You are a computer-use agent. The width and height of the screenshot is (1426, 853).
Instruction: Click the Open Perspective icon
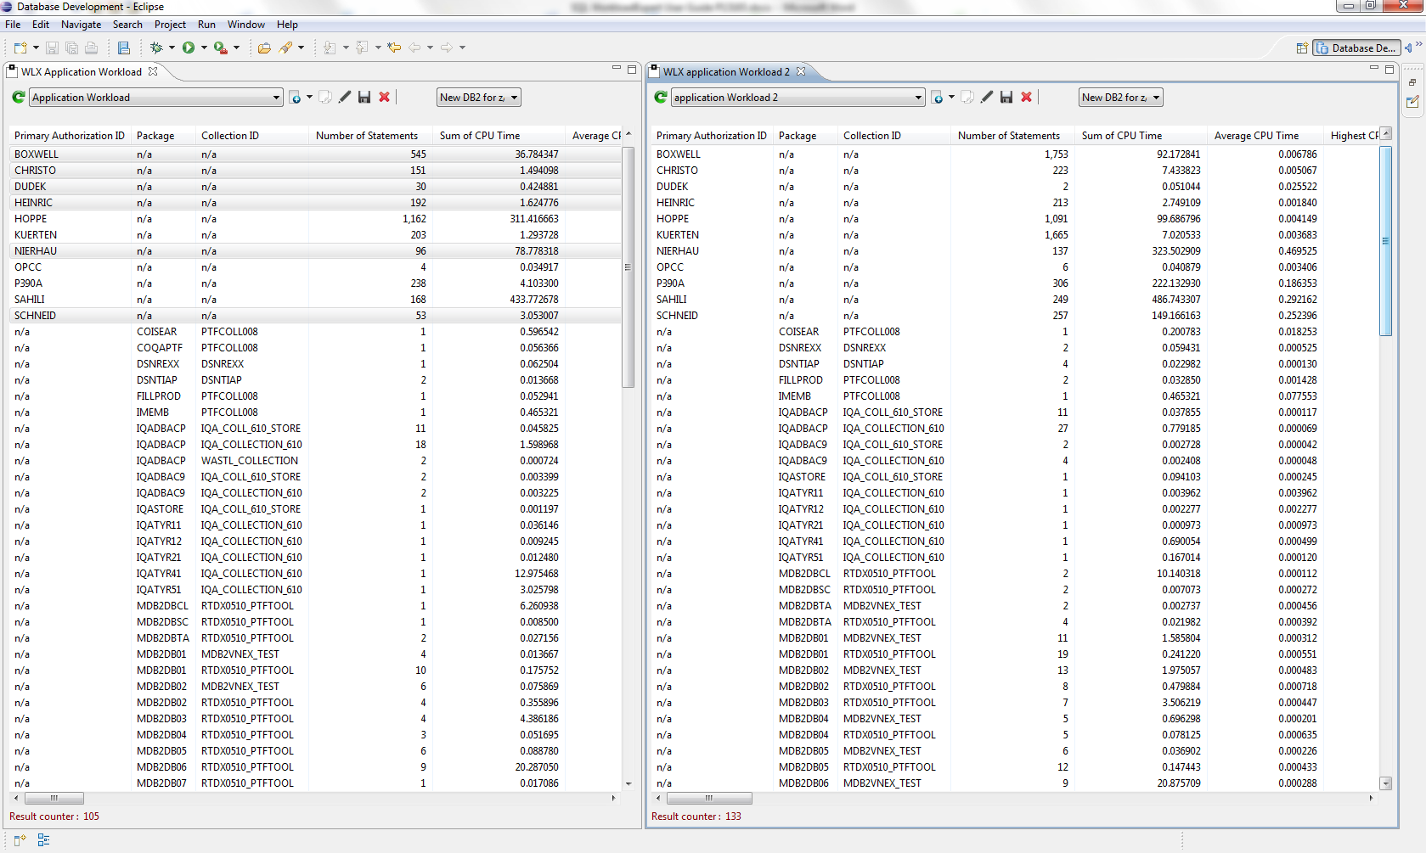click(1301, 48)
